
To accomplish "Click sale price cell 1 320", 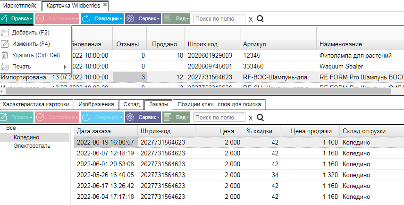I will coord(330,175).
